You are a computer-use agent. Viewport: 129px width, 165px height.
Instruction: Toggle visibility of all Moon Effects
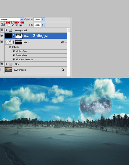pyautogui.click(x=10, y=47)
